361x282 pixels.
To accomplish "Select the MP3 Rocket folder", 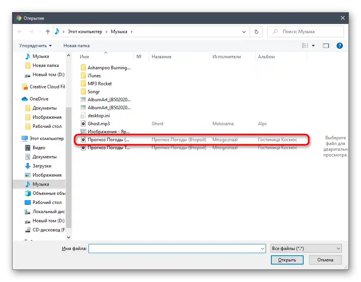I will [x=96, y=83].
